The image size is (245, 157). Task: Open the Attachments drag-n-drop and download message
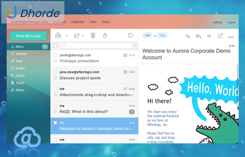[x=94, y=92]
